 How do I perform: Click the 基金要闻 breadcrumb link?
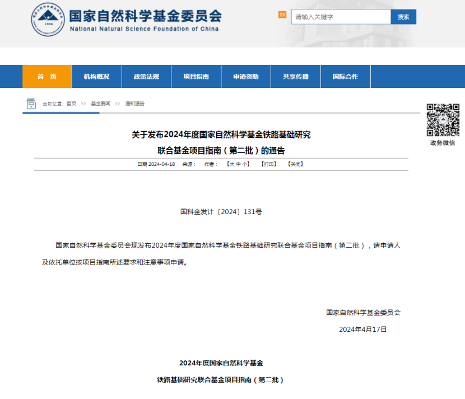click(x=101, y=104)
